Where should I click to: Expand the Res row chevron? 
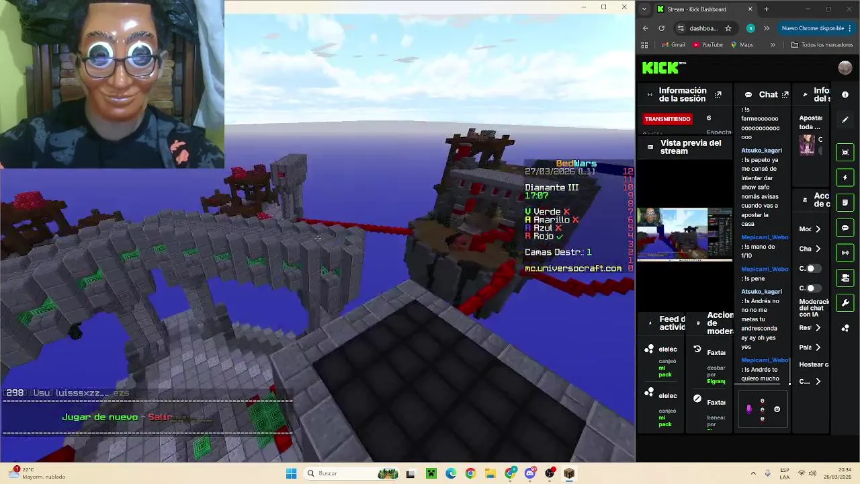pos(818,328)
